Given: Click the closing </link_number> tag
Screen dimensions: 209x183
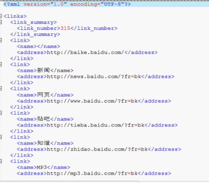Looking at the screenshot, I should pos(94,28).
